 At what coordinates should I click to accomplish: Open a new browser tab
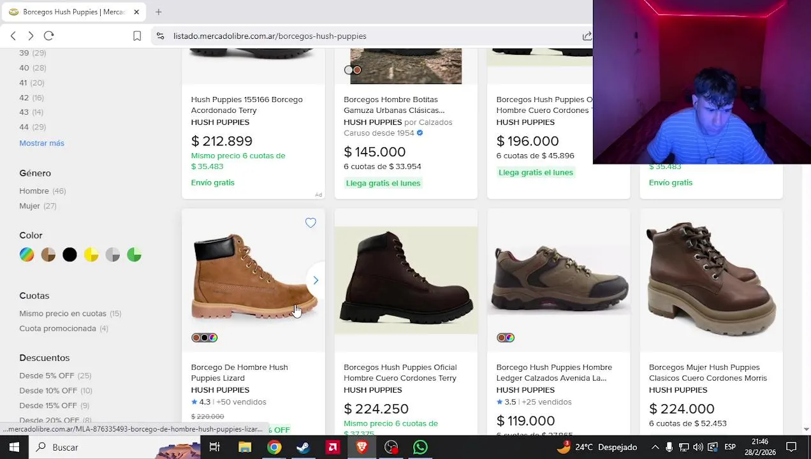[158, 11]
